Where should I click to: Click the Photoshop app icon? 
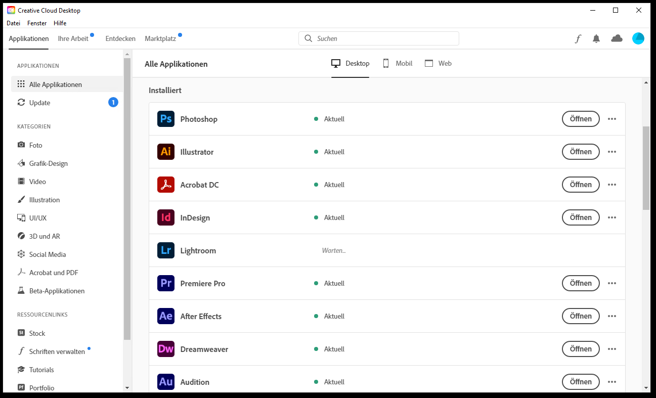coord(166,119)
